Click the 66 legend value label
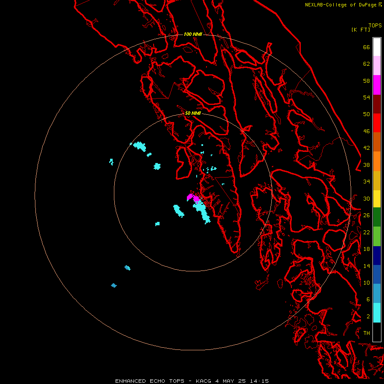This screenshot has width=384, height=384. coord(367,47)
